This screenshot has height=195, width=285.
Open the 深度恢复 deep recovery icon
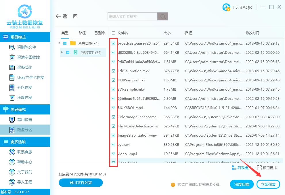12,97
